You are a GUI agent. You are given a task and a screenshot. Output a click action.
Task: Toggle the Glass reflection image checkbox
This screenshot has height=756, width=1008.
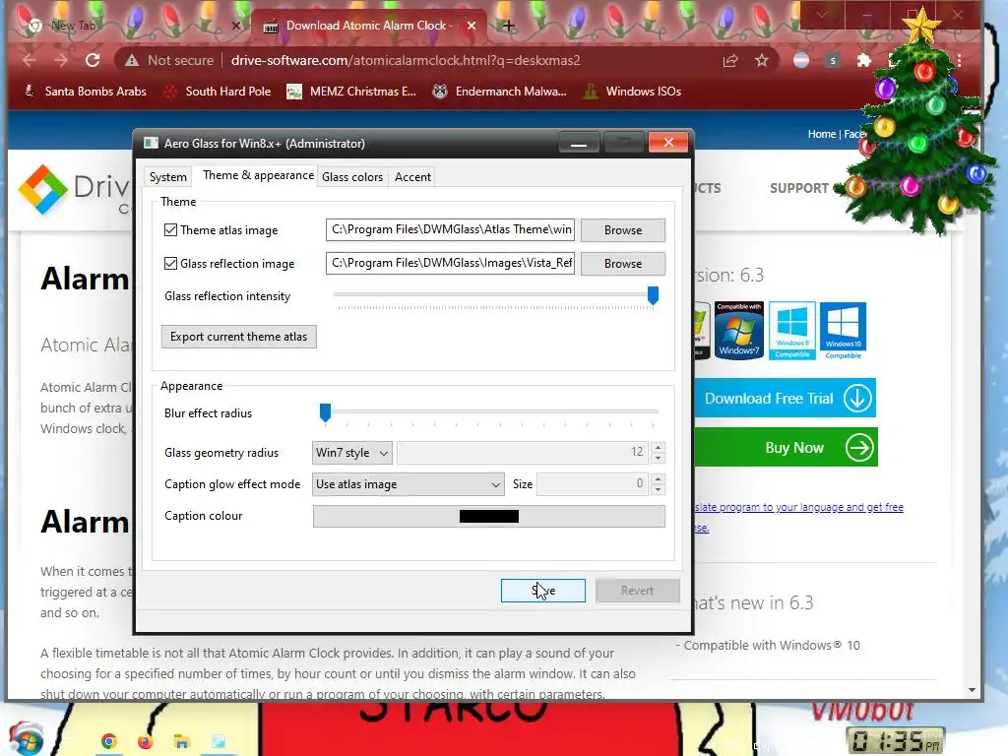tap(170, 264)
